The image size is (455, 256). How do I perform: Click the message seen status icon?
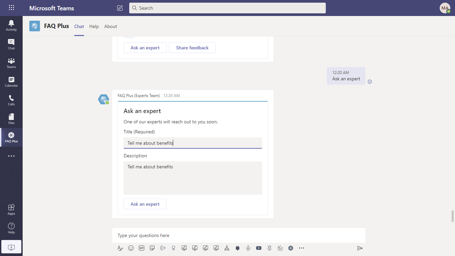point(370,82)
